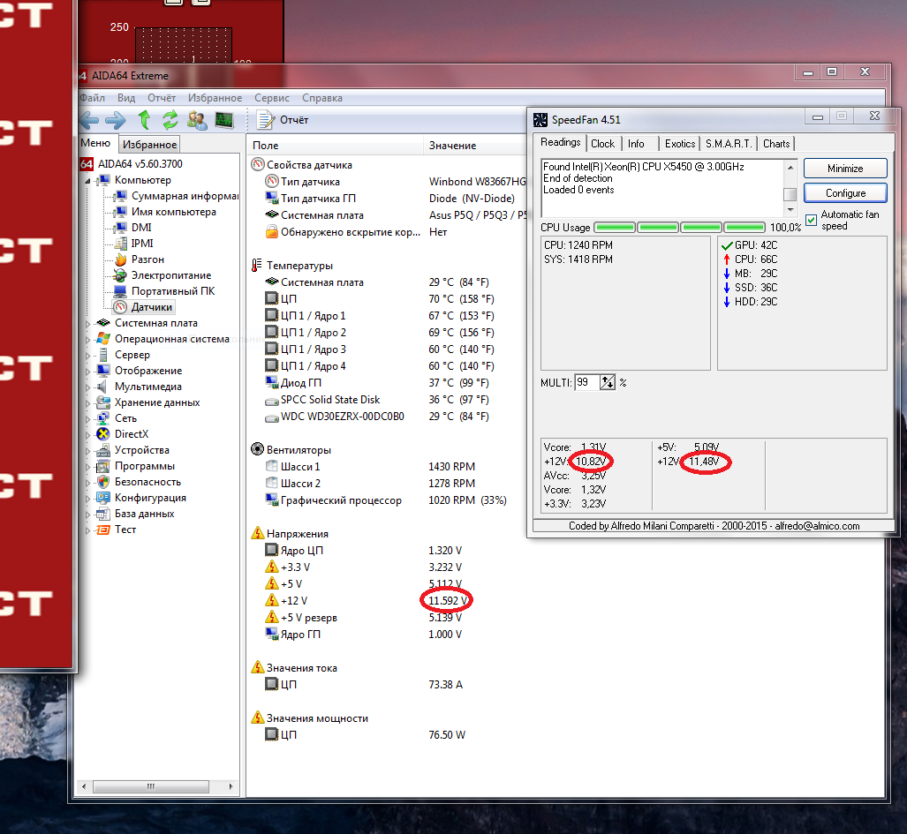Expand the Мультимедиа tree node
907x834 pixels.
pyautogui.click(x=88, y=387)
